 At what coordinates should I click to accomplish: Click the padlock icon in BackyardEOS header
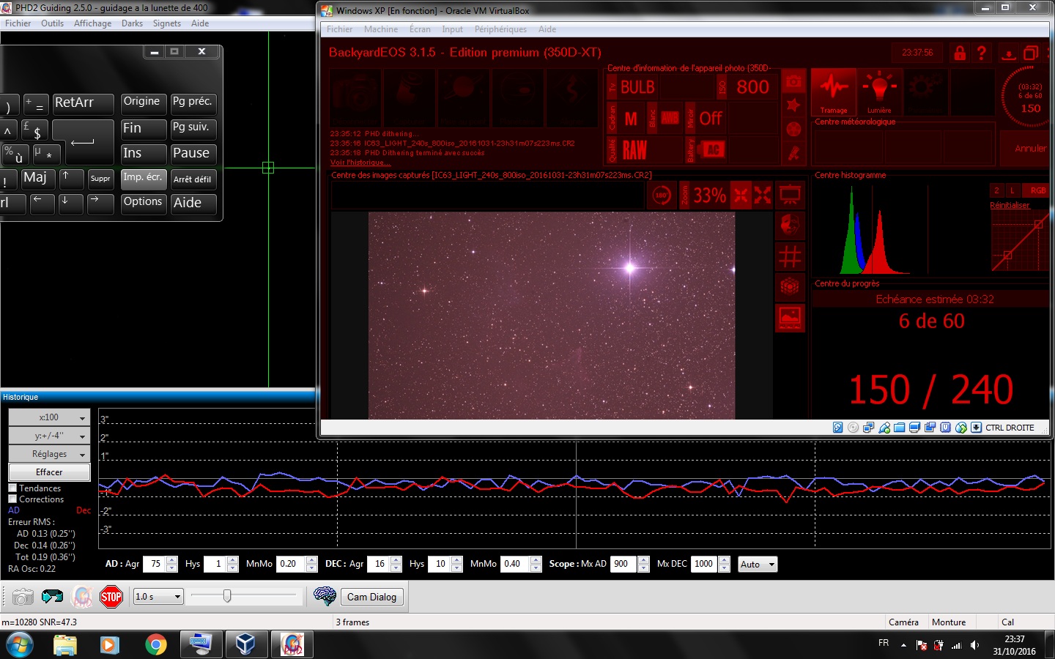click(959, 53)
